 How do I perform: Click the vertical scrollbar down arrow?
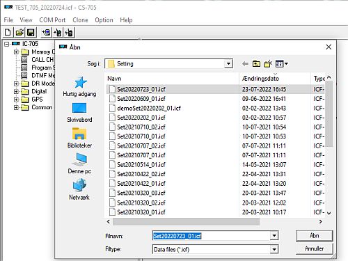pyautogui.click(x=329, y=213)
